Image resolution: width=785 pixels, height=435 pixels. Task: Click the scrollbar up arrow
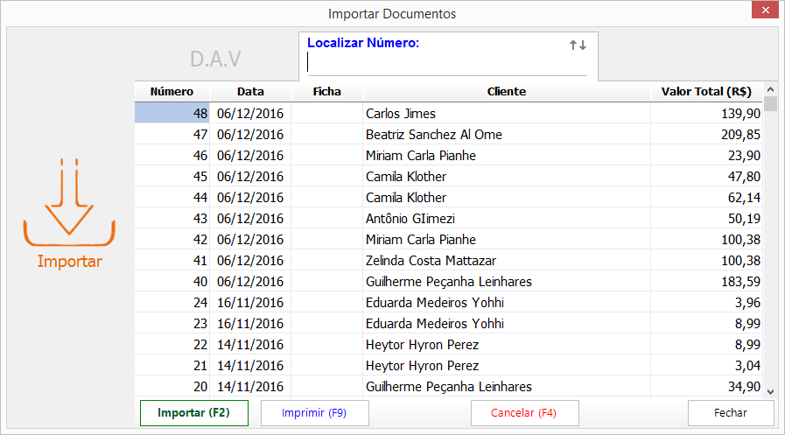pyautogui.click(x=770, y=89)
